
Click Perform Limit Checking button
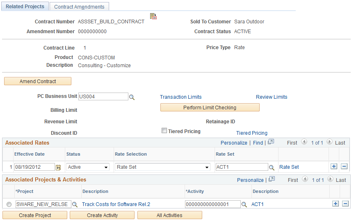pos(210,107)
